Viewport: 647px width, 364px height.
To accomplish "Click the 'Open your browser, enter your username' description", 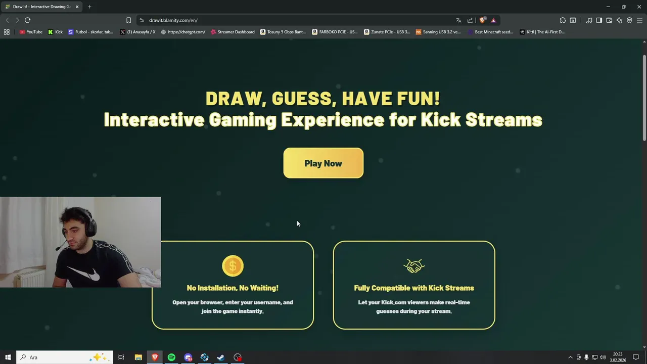I will [x=233, y=307].
